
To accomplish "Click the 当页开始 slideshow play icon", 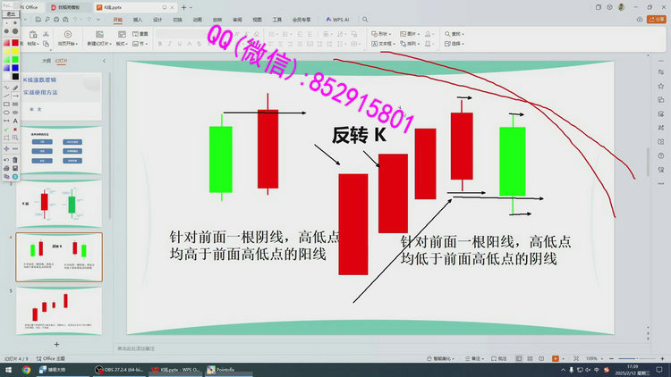I will (x=66, y=33).
